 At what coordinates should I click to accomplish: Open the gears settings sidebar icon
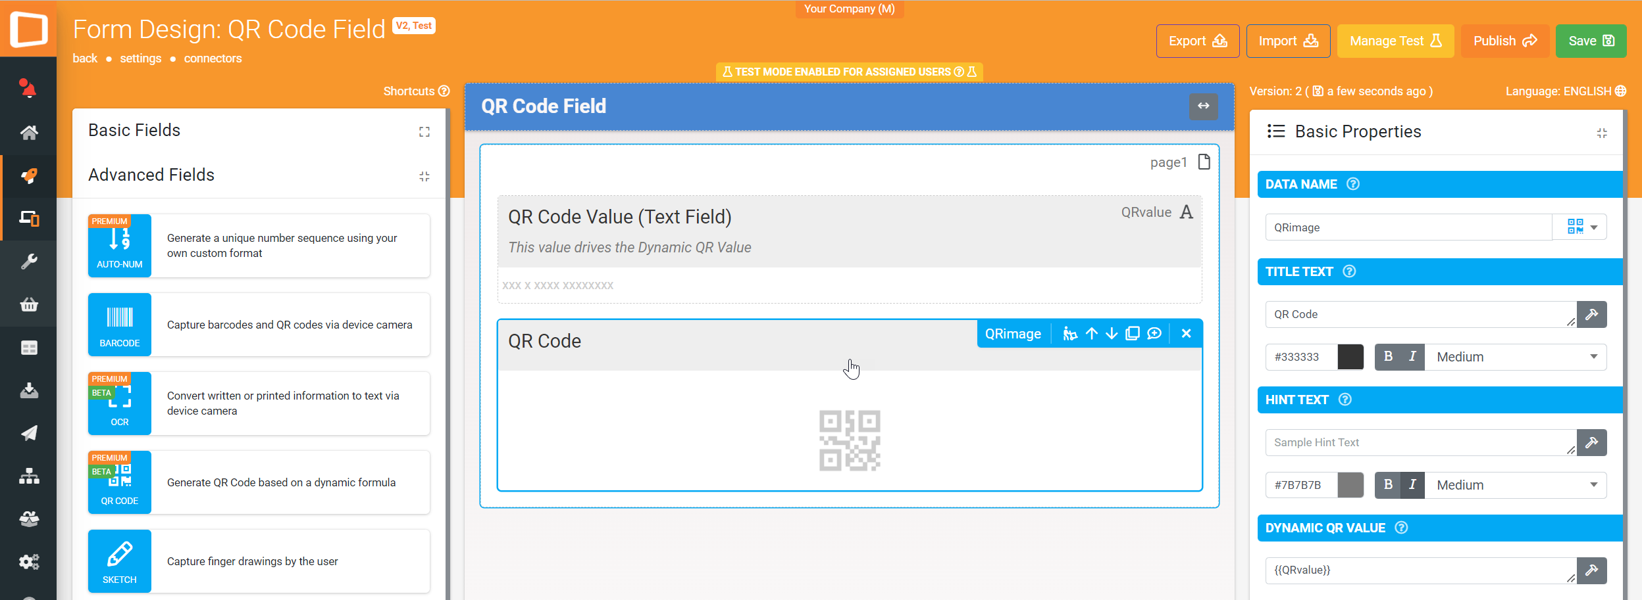click(x=28, y=562)
